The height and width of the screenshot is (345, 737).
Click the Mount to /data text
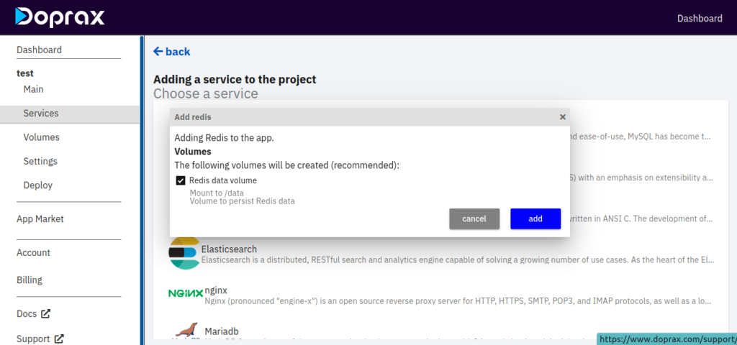[217, 193]
